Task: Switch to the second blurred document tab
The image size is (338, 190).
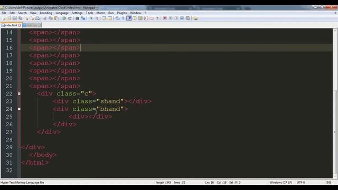Action: (x=32, y=25)
